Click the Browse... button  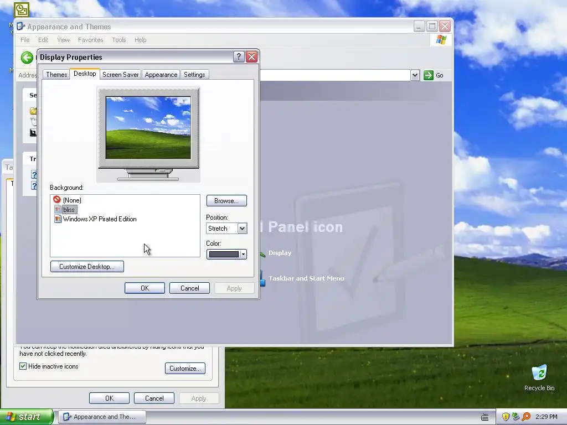226,200
